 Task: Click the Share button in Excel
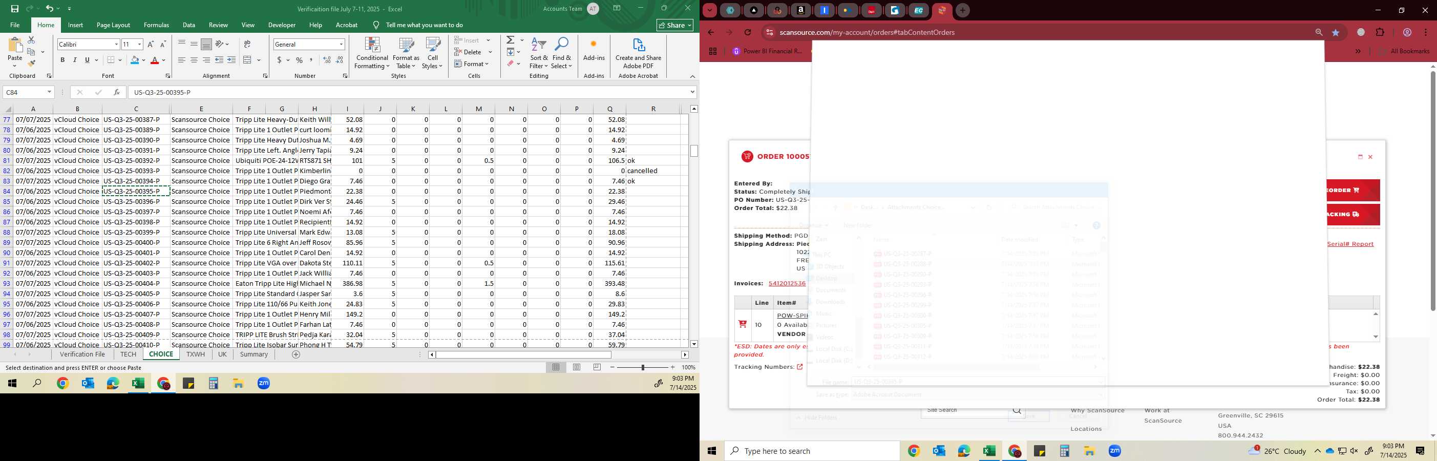[x=675, y=25]
